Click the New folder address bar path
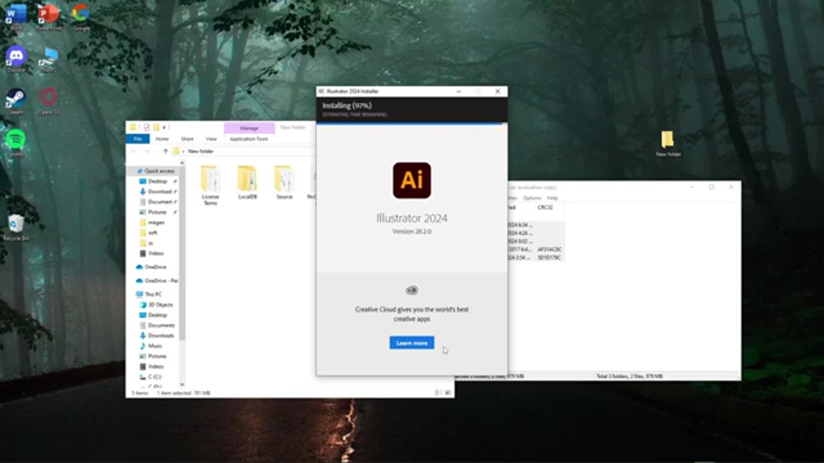The image size is (824, 463). 201,151
